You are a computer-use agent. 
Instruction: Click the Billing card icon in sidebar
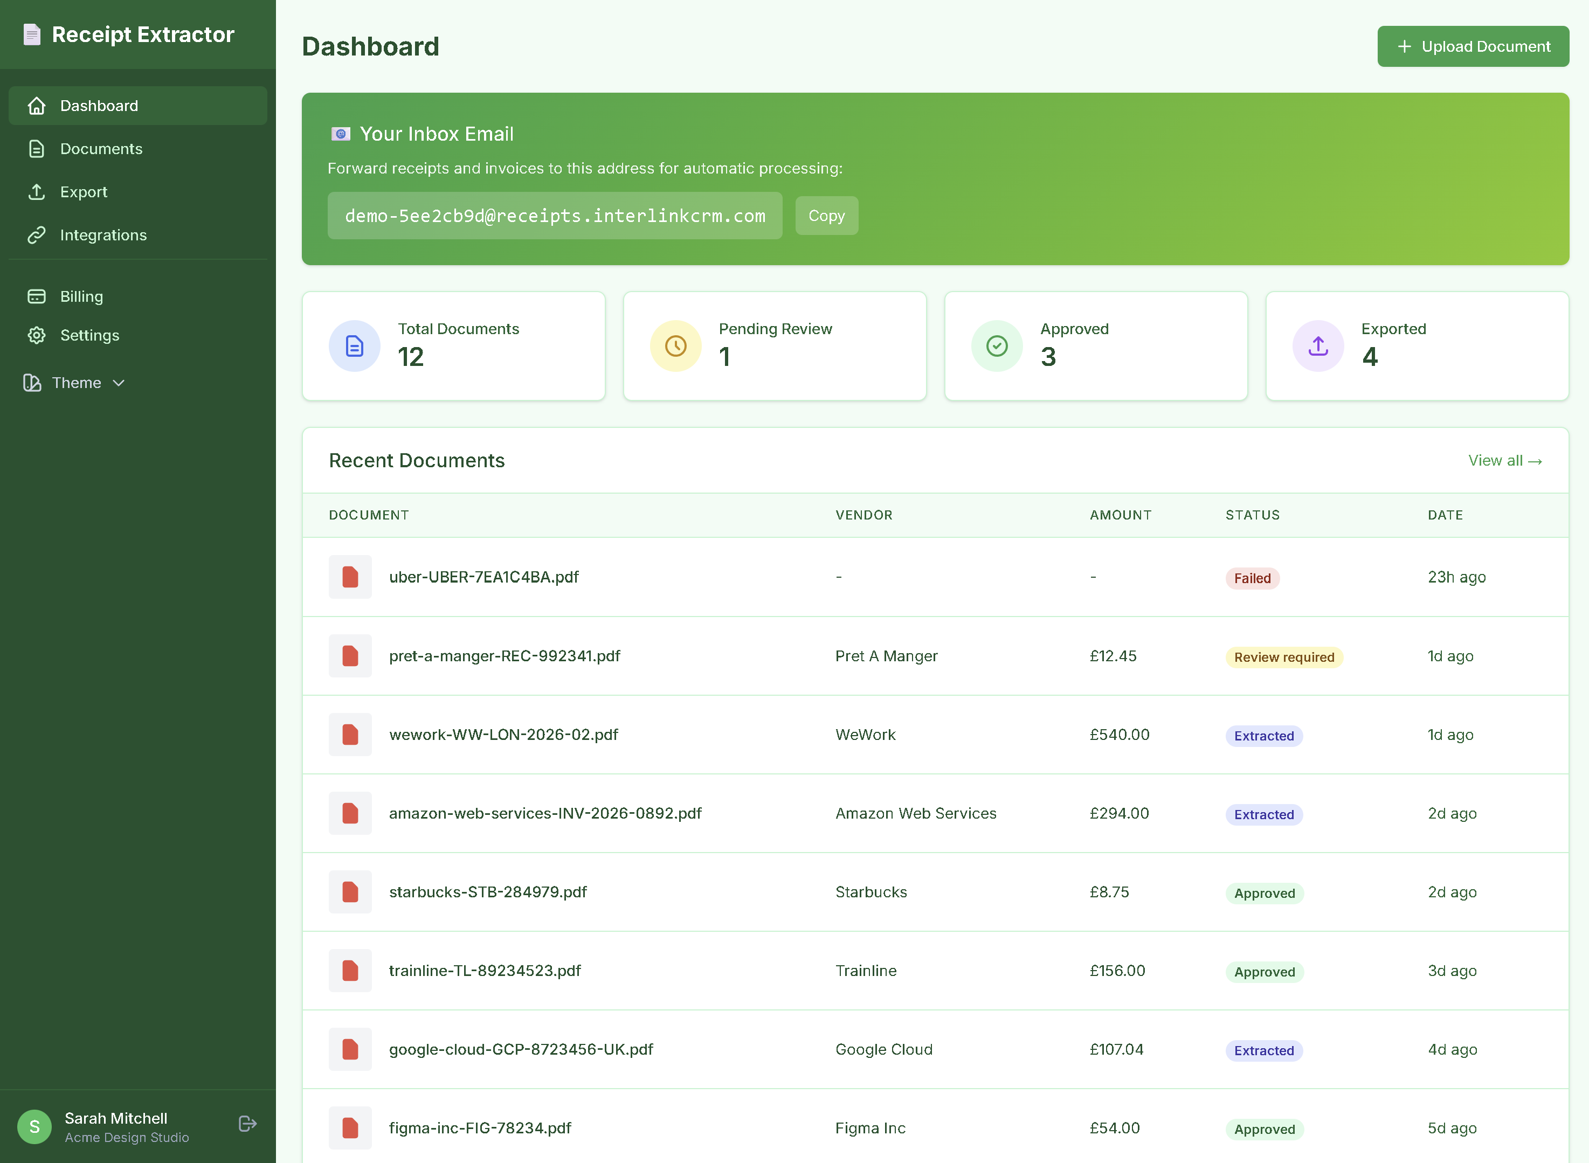click(x=37, y=296)
